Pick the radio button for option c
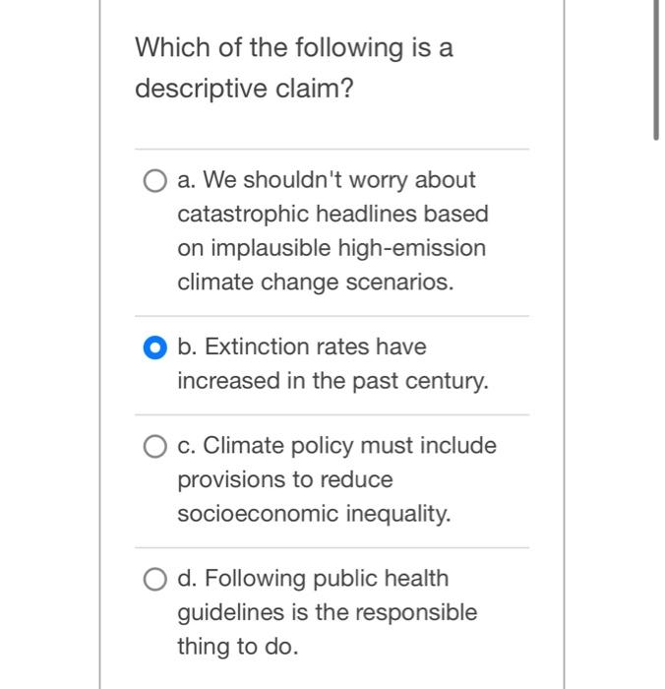 point(154,447)
